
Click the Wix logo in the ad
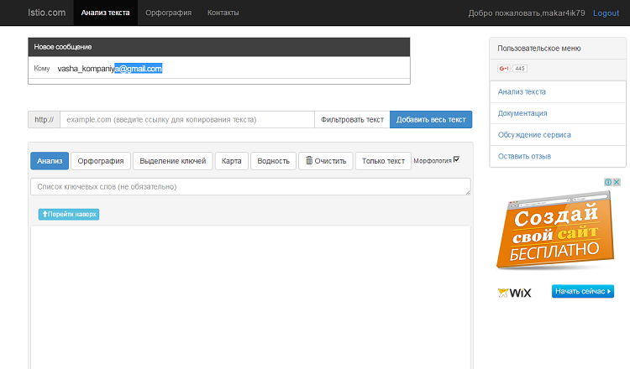coord(515,293)
